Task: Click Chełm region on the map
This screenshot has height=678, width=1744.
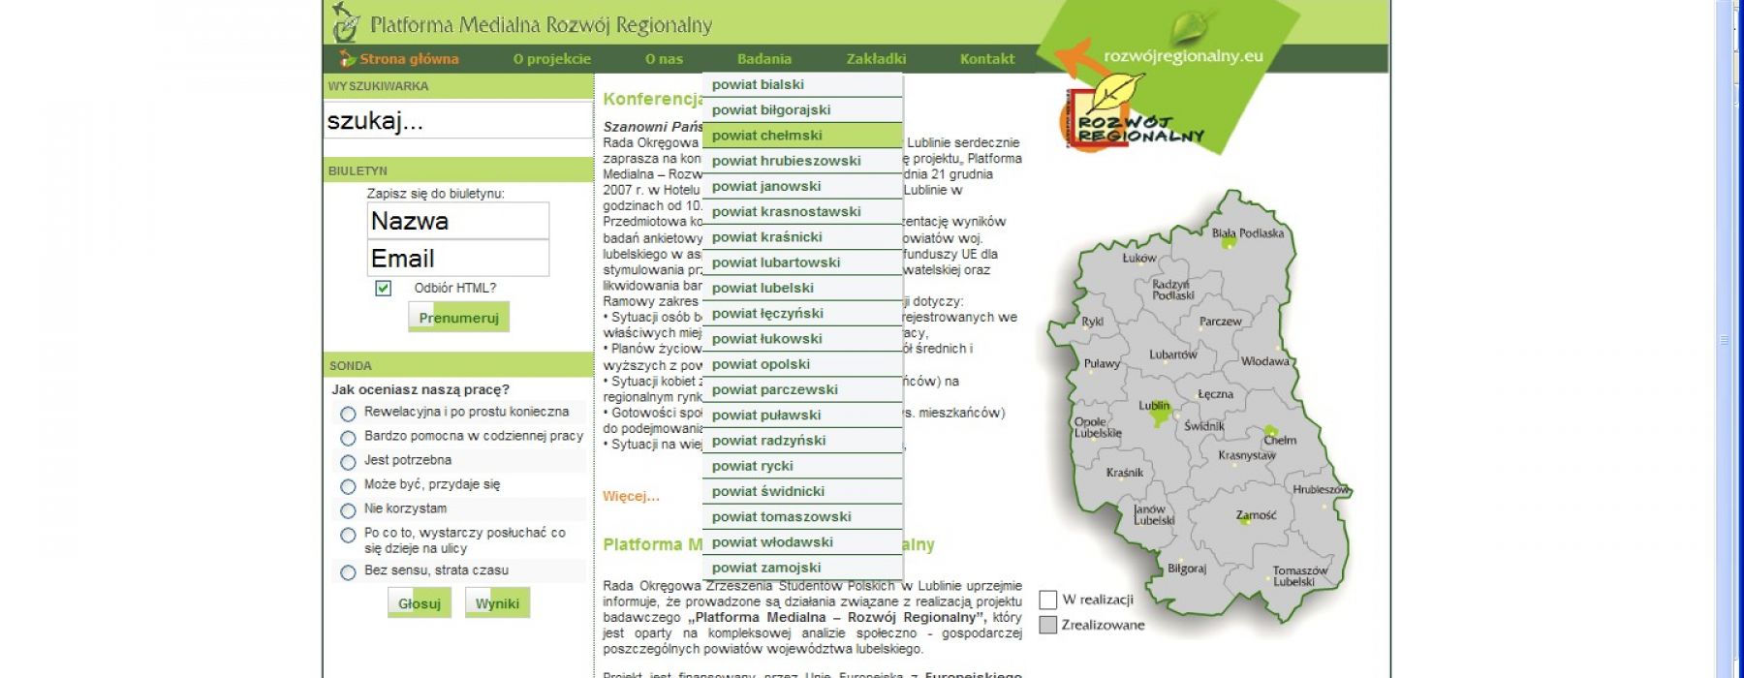Action: [1279, 440]
